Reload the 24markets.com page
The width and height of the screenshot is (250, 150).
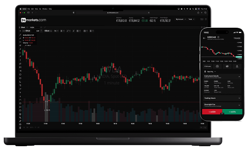[149, 13]
